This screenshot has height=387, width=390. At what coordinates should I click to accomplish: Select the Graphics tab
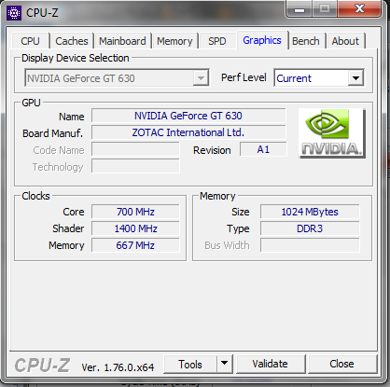[262, 40]
